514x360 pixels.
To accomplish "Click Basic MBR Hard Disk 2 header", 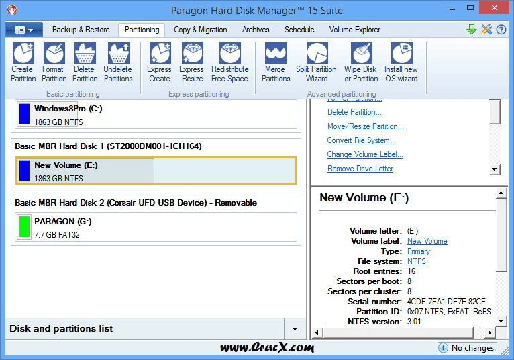I will click(136, 202).
